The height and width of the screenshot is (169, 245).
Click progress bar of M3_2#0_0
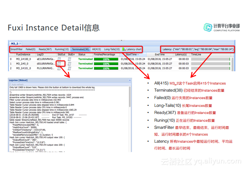(x=106, y=64)
